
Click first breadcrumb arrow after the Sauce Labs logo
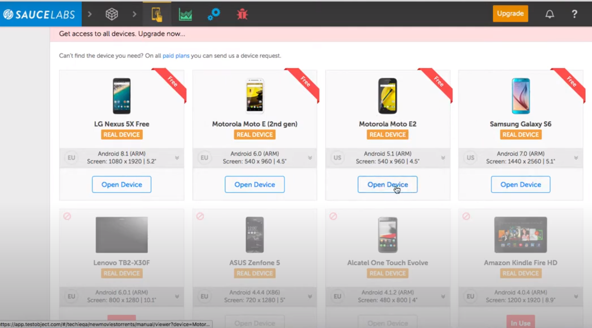(x=90, y=14)
